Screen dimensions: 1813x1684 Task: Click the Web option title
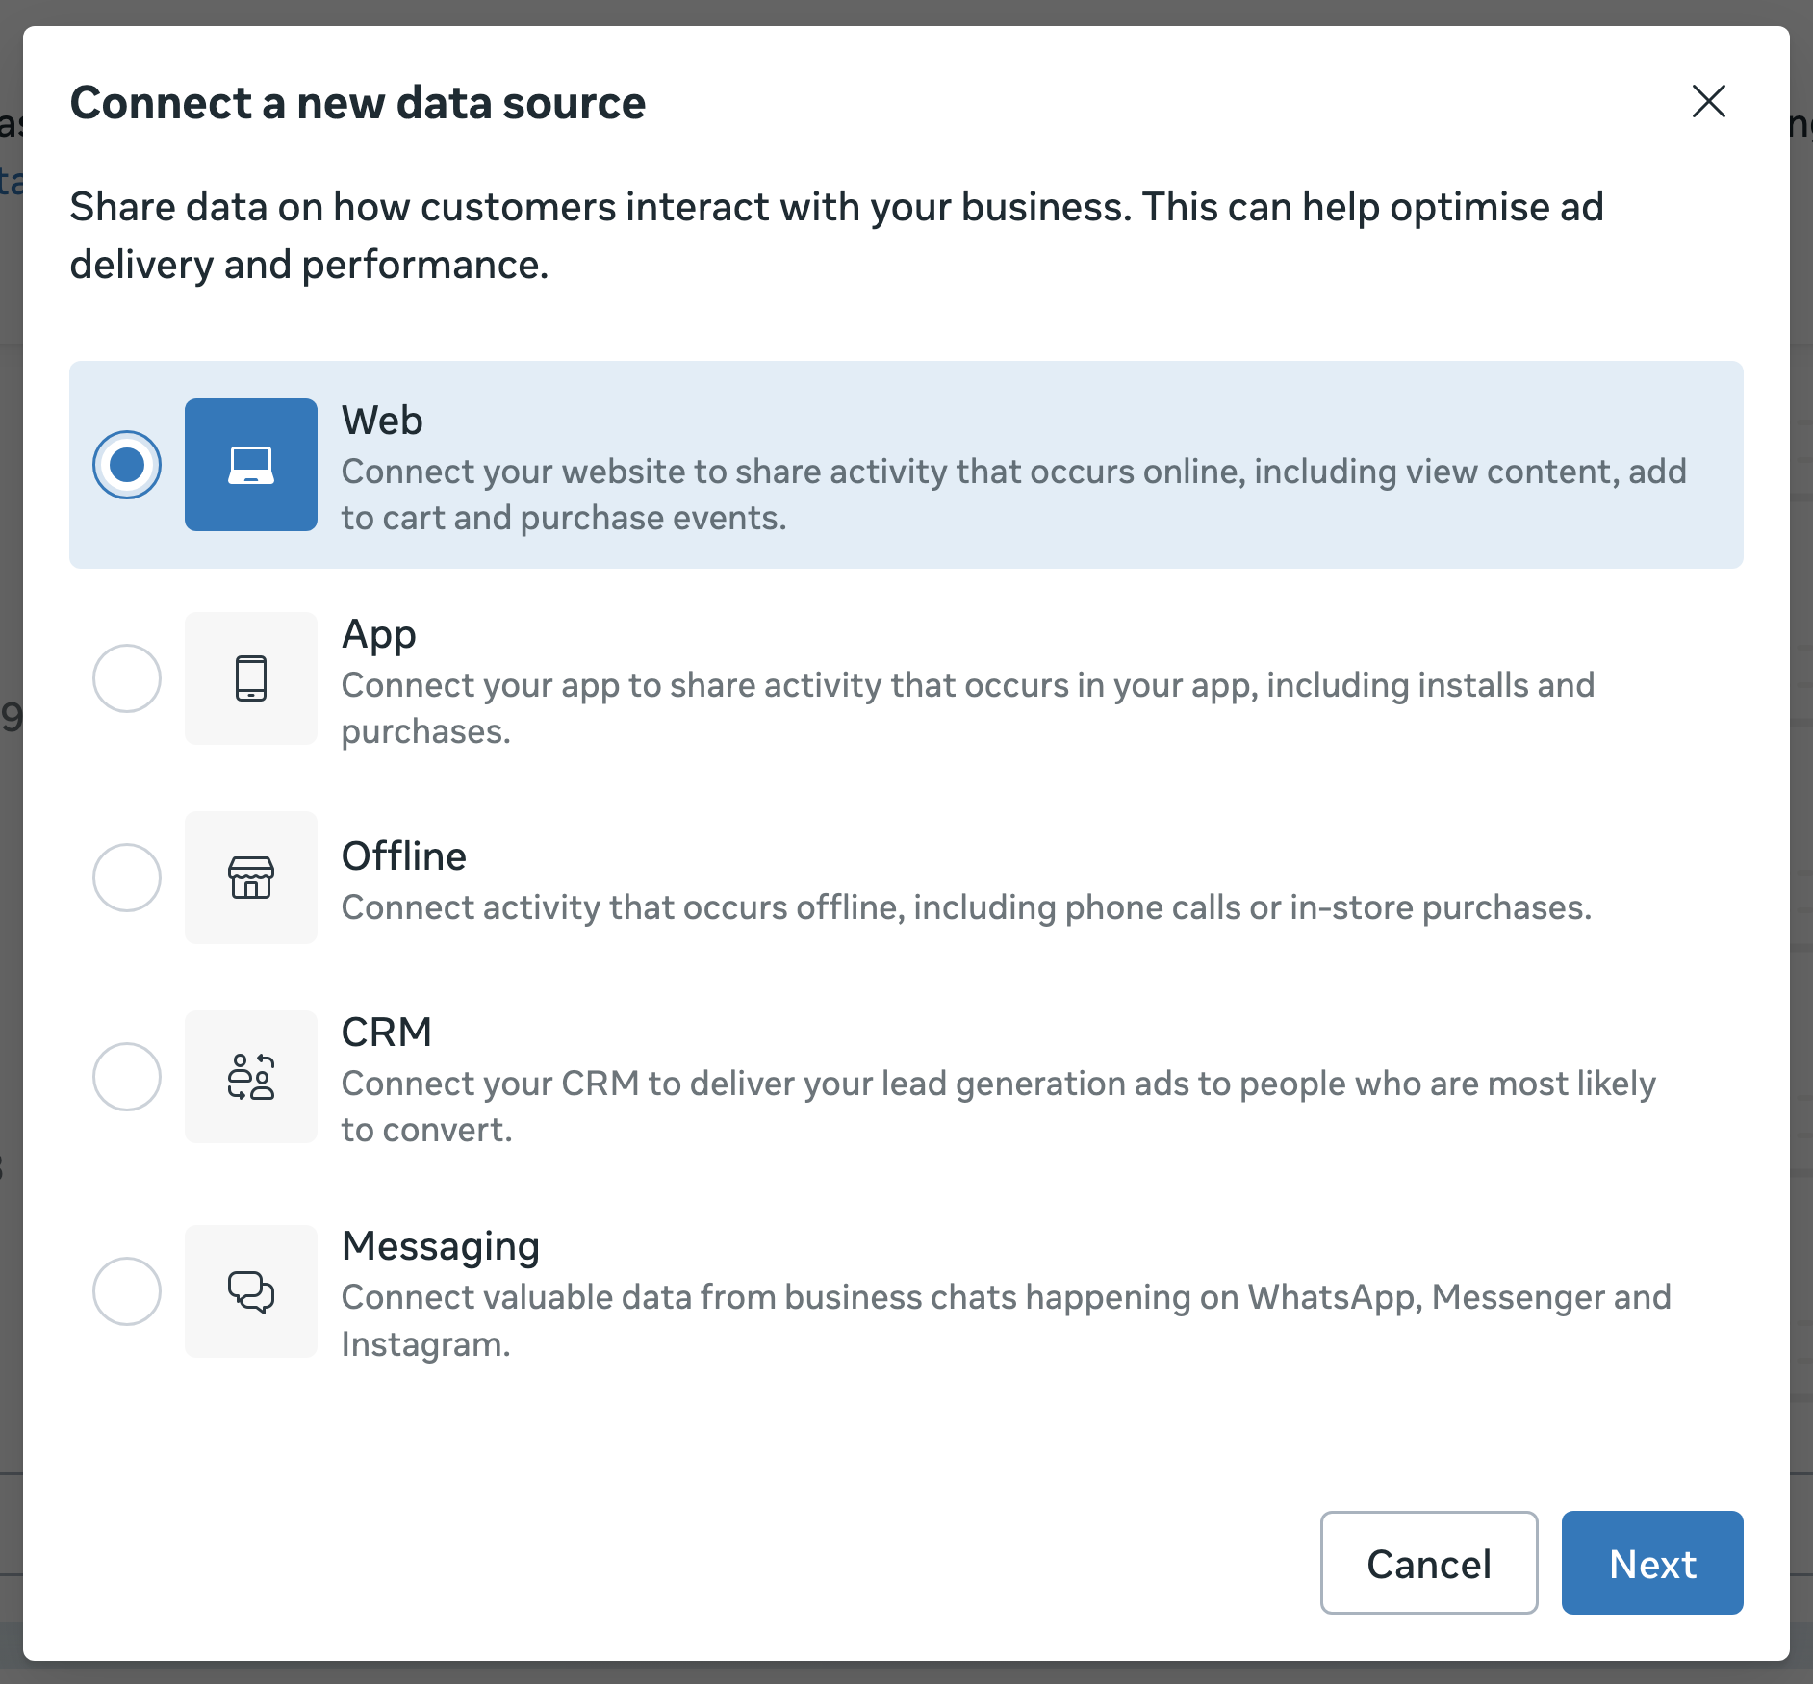point(382,421)
